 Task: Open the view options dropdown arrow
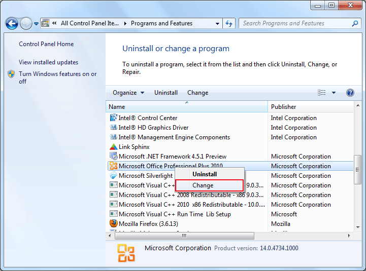tap(334, 93)
